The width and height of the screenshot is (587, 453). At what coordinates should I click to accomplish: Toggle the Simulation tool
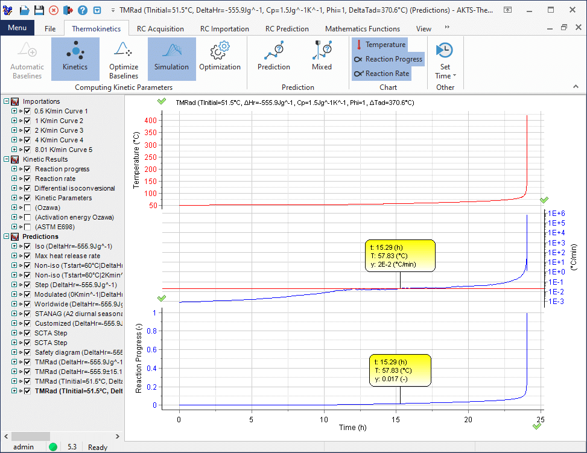[171, 59]
